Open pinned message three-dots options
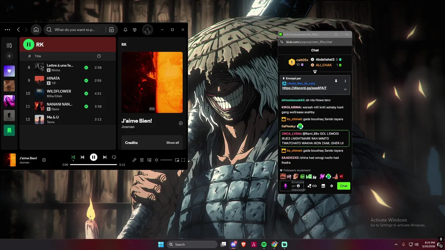 click(345, 81)
